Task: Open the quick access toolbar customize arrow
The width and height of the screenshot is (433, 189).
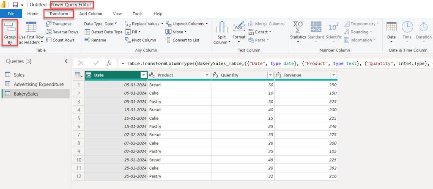Action: tap(22, 5)
